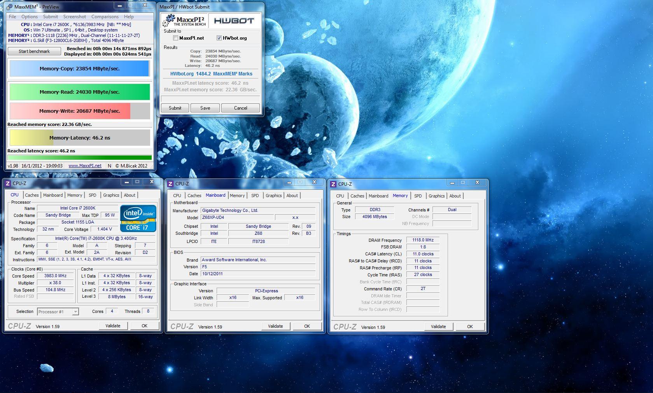
Task: Click the Core Voltage value 1.404 V
Action: tap(105, 229)
